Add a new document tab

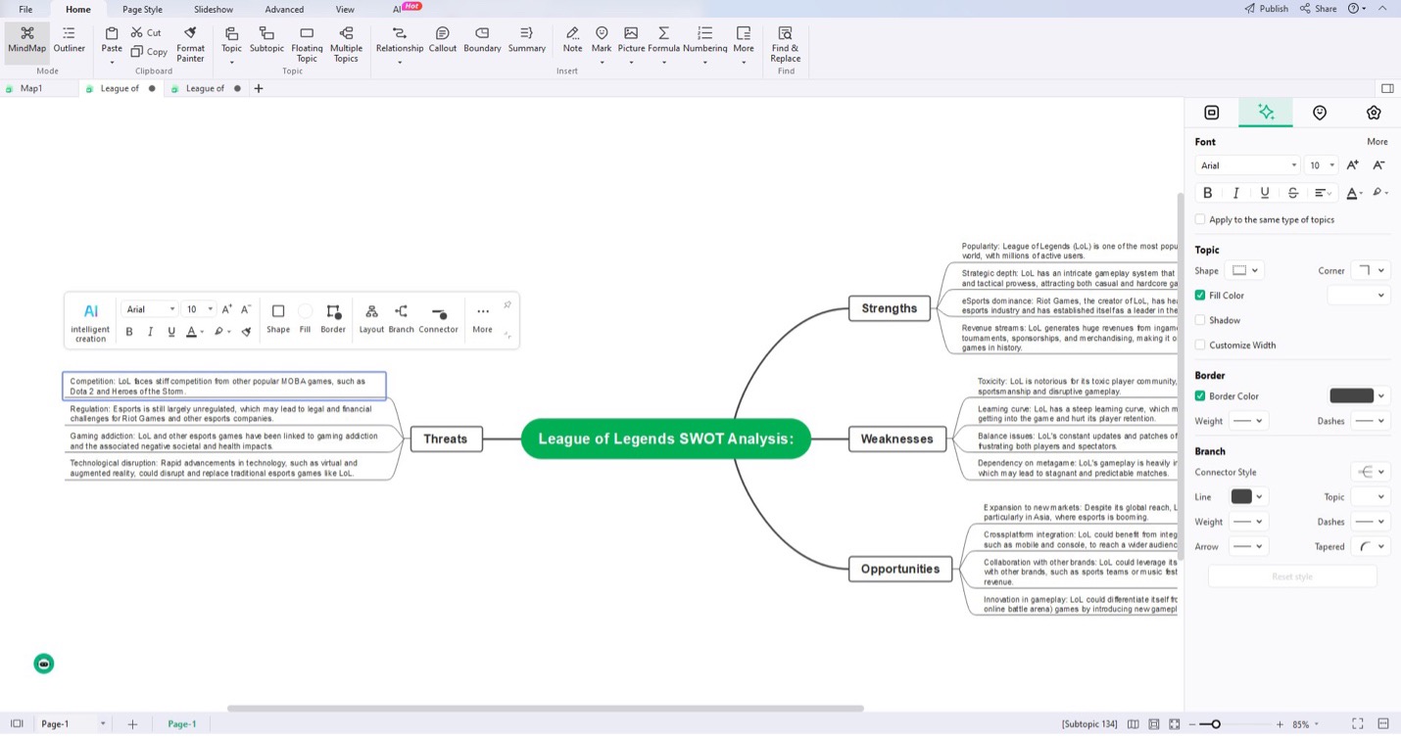pos(259,88)
